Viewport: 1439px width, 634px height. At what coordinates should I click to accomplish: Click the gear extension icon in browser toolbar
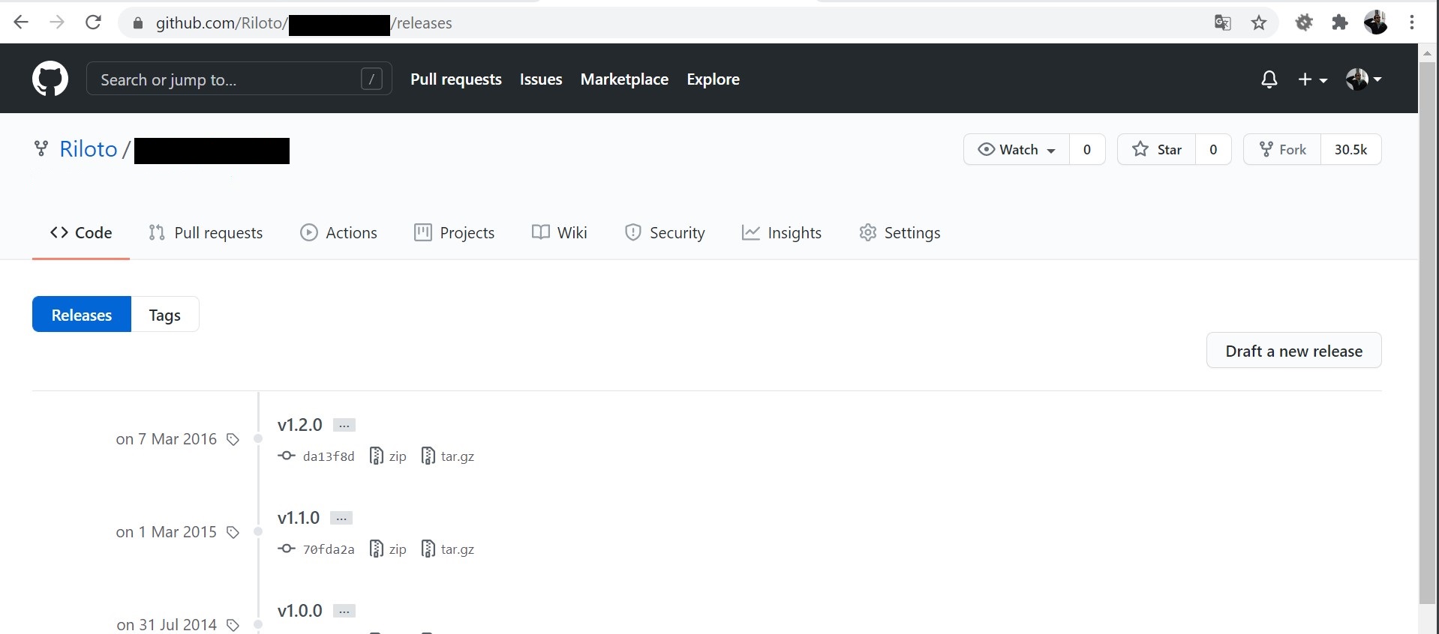(x=1304, y=23)
